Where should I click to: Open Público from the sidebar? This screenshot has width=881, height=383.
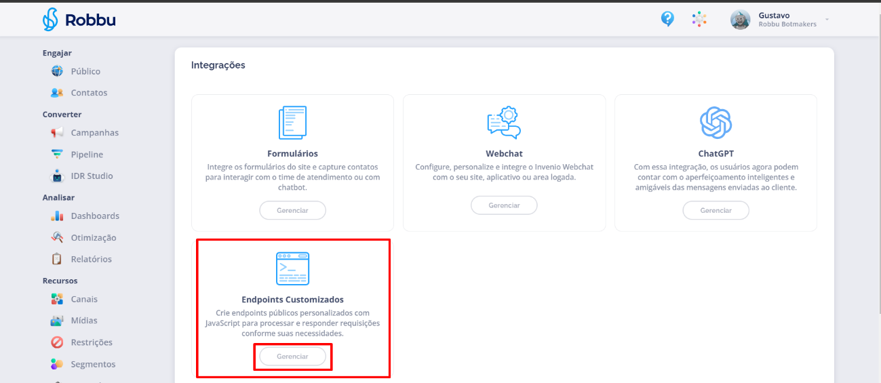click(85, 71)
